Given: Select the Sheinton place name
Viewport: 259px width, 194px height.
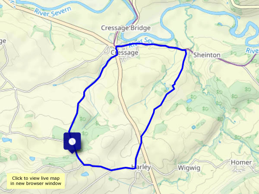Looking at the screenshot, I should 207,55.
